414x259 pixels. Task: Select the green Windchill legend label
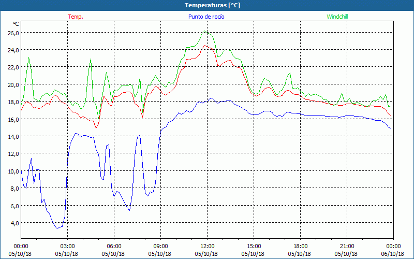coord(337,17)
